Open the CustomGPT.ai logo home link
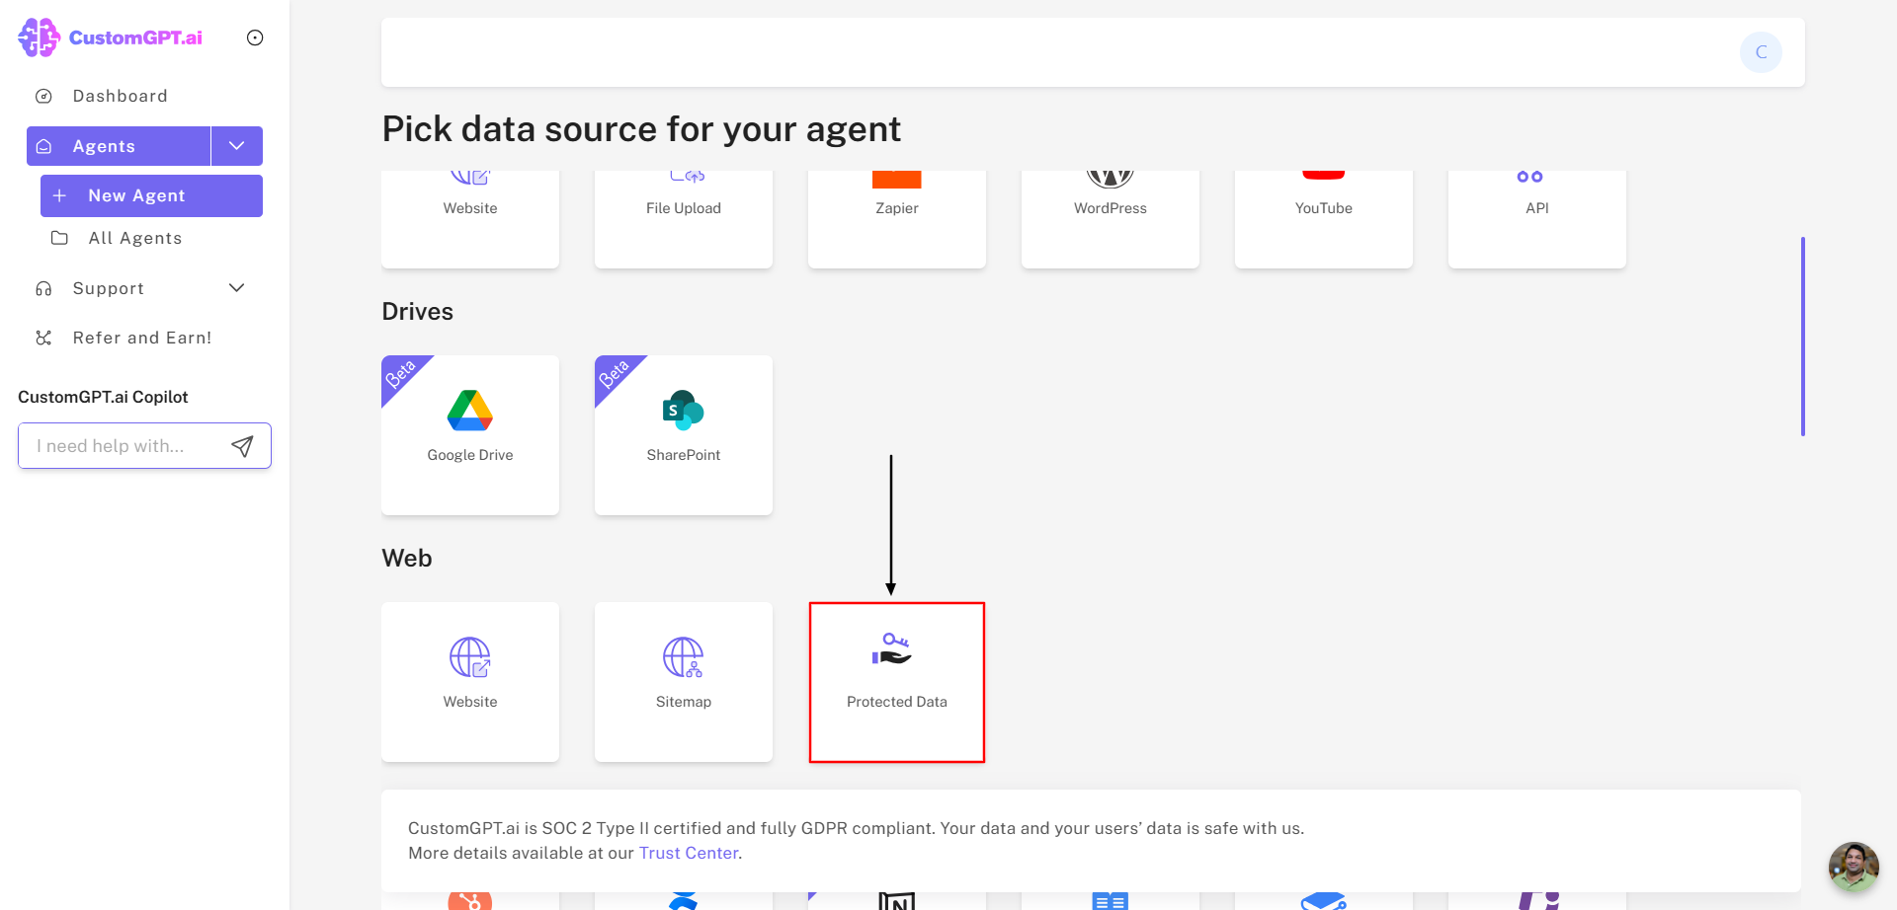This screenshot has width=1897, height=910. click(110, 38)
